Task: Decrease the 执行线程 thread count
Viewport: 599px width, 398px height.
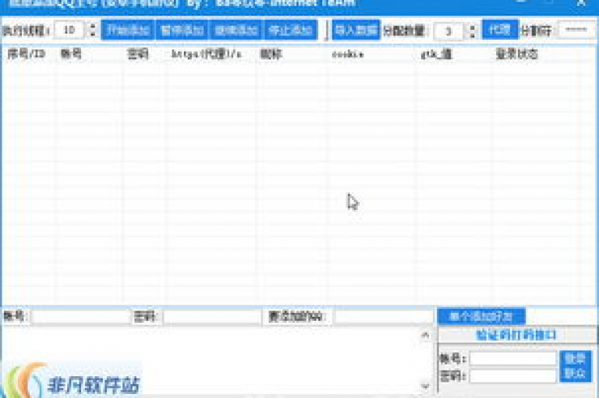Action: click(93, 34)
